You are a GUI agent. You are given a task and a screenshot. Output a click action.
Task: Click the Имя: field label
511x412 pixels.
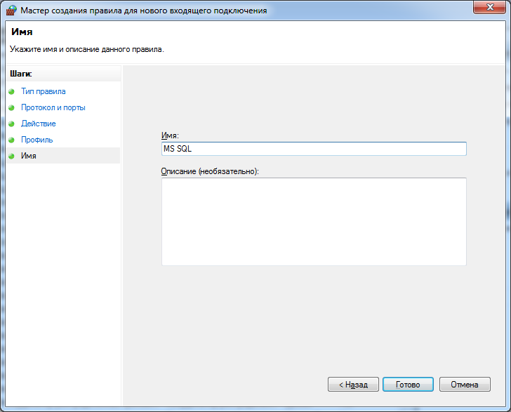171,135
